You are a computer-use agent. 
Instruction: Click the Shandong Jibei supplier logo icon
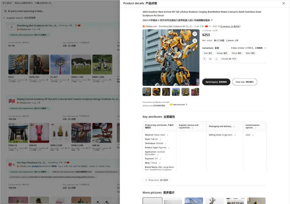pyautogui.click(x=12, y=27)
